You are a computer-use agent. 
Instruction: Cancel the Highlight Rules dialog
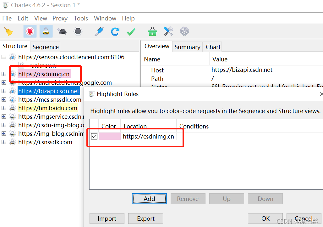tap(304, 218)
